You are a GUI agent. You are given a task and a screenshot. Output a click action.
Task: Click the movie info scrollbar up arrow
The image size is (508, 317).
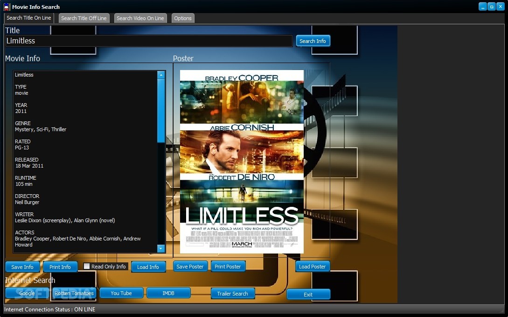click(x=161, y=75)
